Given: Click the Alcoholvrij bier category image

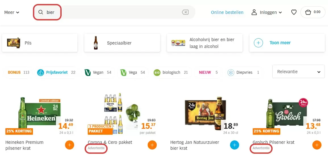Looking at the screenshot, I should click(x=178, y=43).
